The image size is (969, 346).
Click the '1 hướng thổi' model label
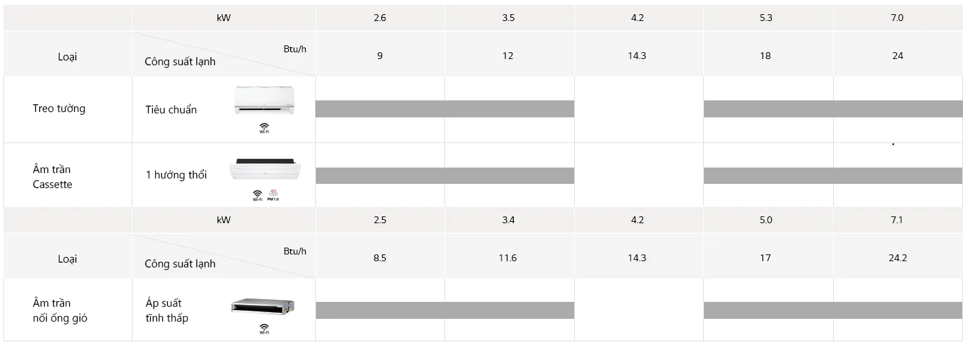(177, 175)
